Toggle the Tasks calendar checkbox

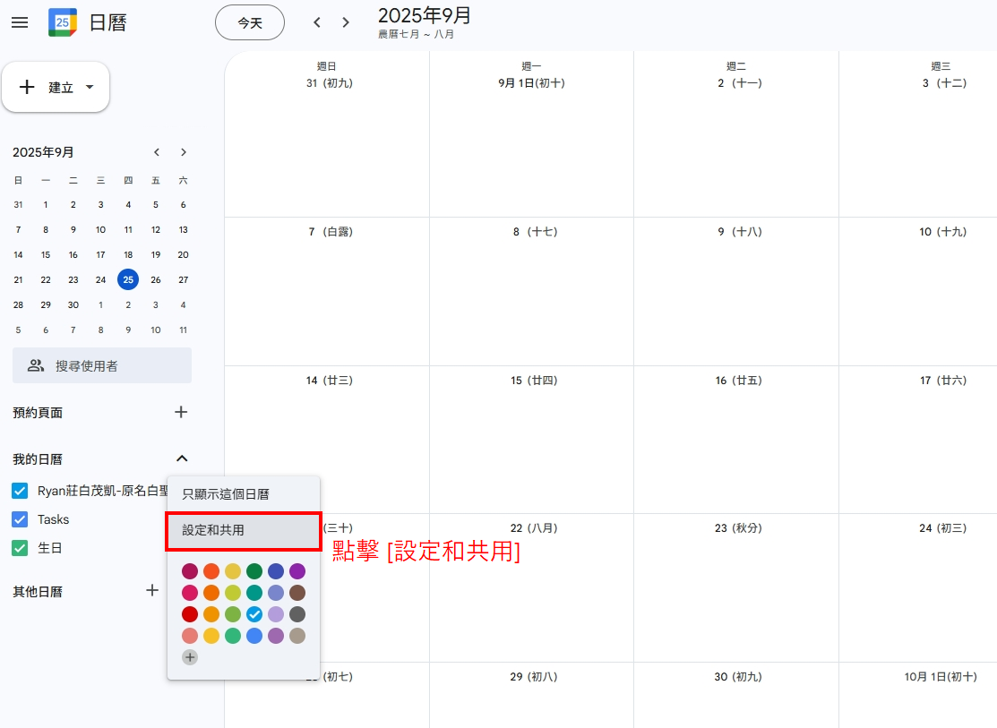pyautogui.click(x=20, y=519)
